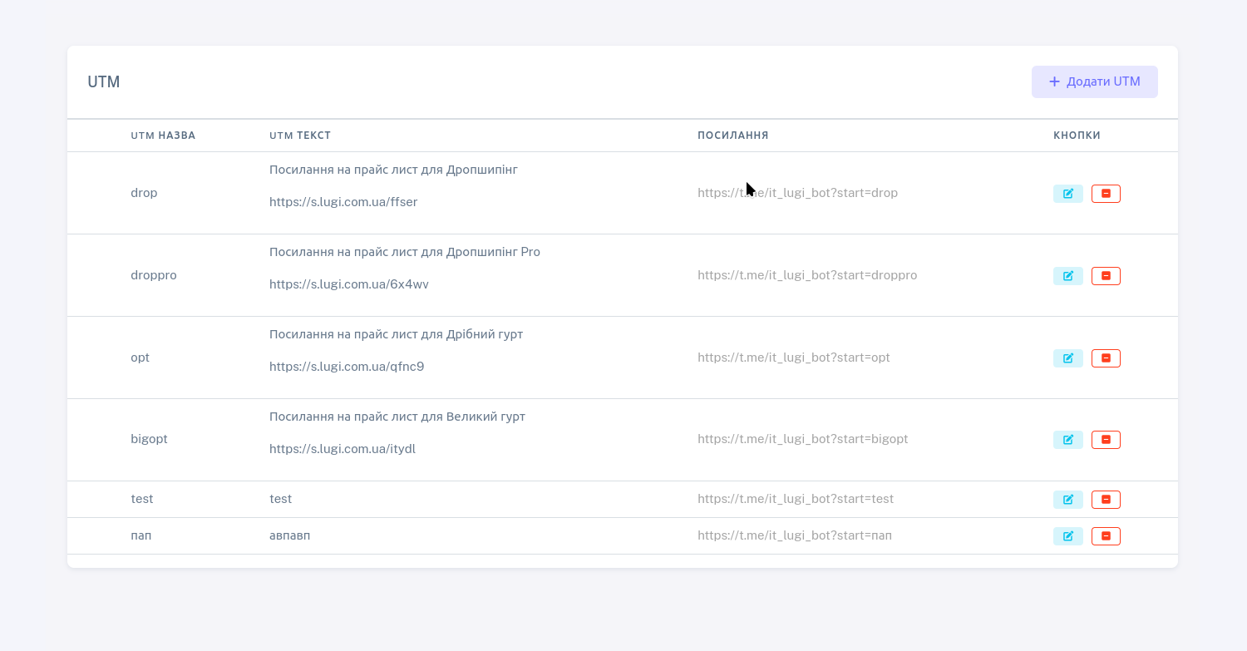Remove the пап UTM row
The height and width of the screenshot is (651, 1247).
point(1106,536)
